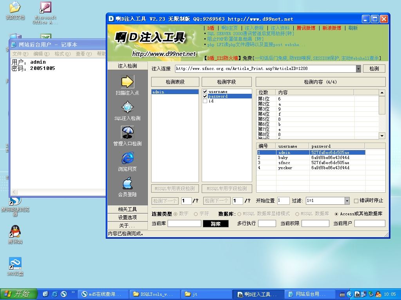
Task: Open the 管理入口检测 umbrella icon
Action: pyautogui.click(x=127, y=132)
